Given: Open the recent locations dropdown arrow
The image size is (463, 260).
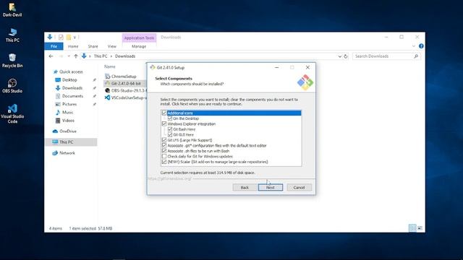Looking at the screenshot, I should point(69,56).
